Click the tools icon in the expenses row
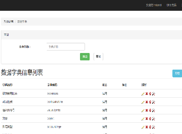This screenshot has width=182, height=134. coord(154,94)
